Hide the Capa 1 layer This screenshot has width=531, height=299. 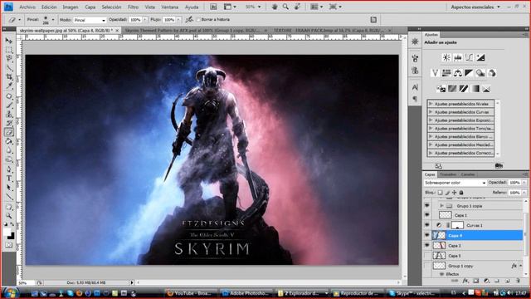coord(427,215)
